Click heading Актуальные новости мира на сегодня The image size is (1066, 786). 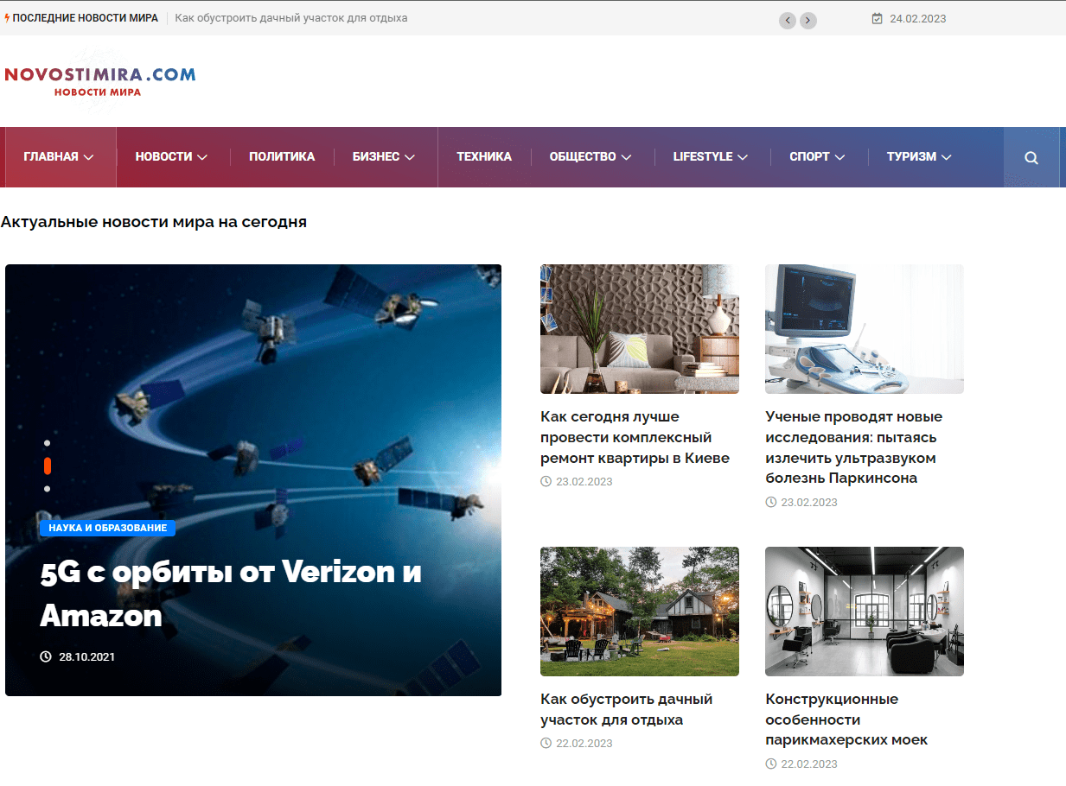154,222
